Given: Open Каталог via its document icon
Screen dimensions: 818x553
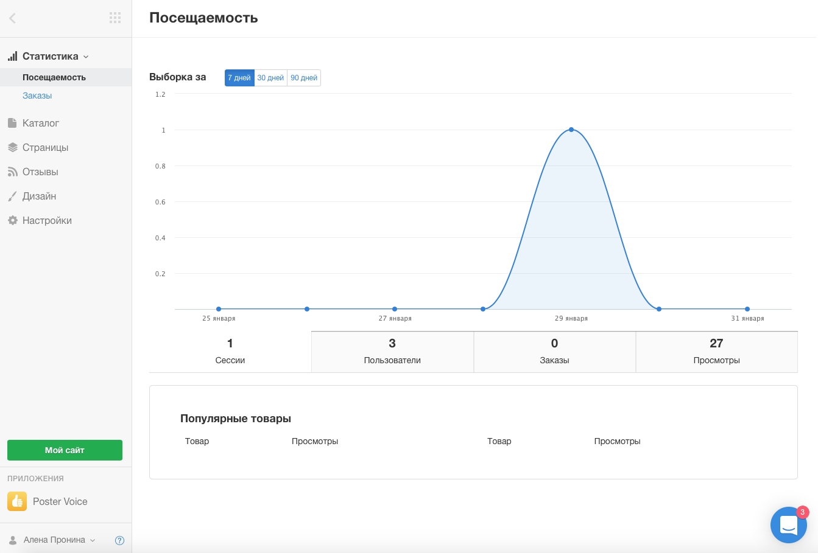Looking at the screenshot, I should click(x=12, y=123).
